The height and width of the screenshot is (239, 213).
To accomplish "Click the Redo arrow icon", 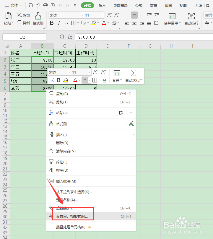I will tap(68, 6).
